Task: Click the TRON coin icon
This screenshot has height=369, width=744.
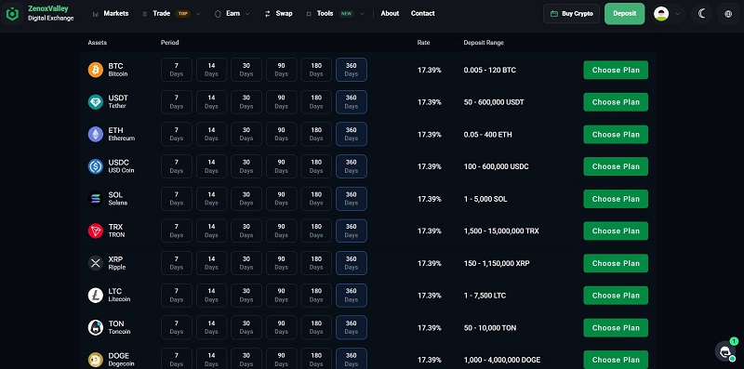Action: tap(96, 231)
